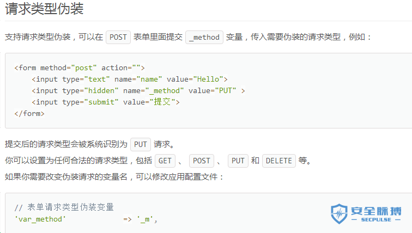Click the "Hello" value in the code
Screen dimensions: 412x233
[x=208, y=79]
